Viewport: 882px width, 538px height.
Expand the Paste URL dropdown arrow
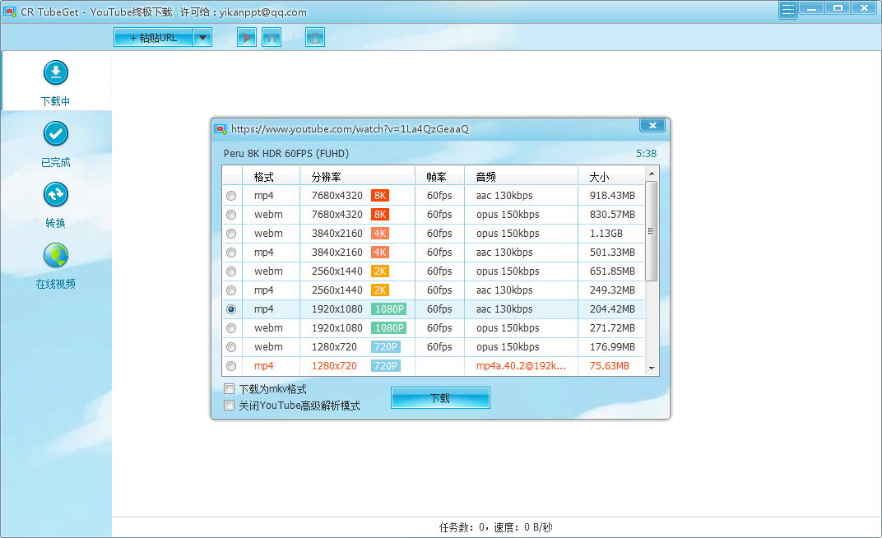(x=202, y=38)
